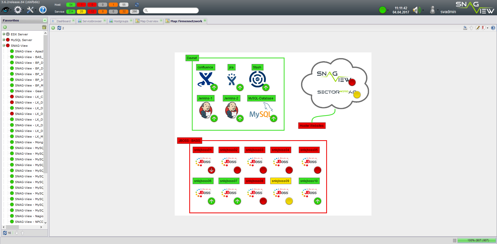Screen dimensions: 497x244
Task: Open the sound settings speaker dropdown
Action: [x=423, y=10]
